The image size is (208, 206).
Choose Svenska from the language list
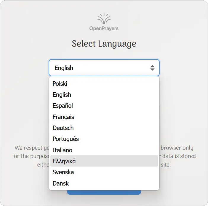(x=63, y=172)
